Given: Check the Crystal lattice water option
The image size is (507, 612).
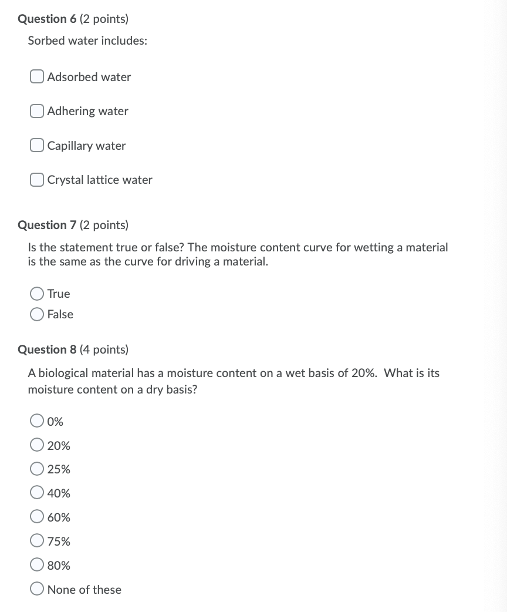Looking at the screenshot, I should (36, 180).
